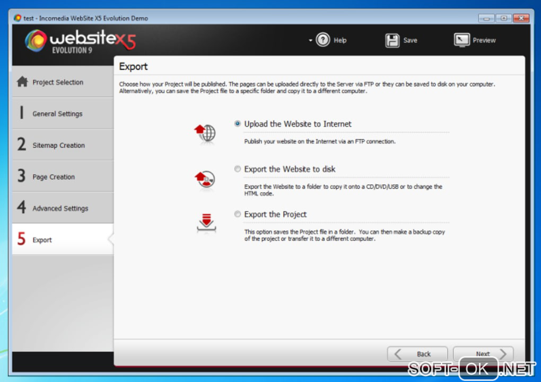The image size is (541, 382).
Task: Click the Project Selection home icon
Action: click(22, 82)
